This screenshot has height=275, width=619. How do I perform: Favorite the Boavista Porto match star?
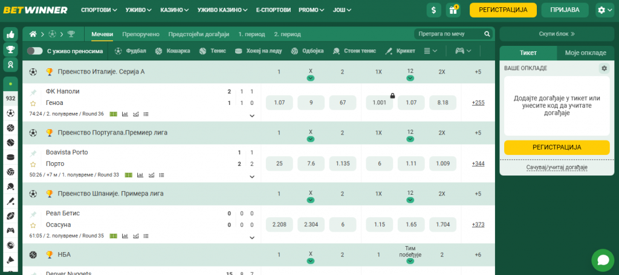(33, 164)
